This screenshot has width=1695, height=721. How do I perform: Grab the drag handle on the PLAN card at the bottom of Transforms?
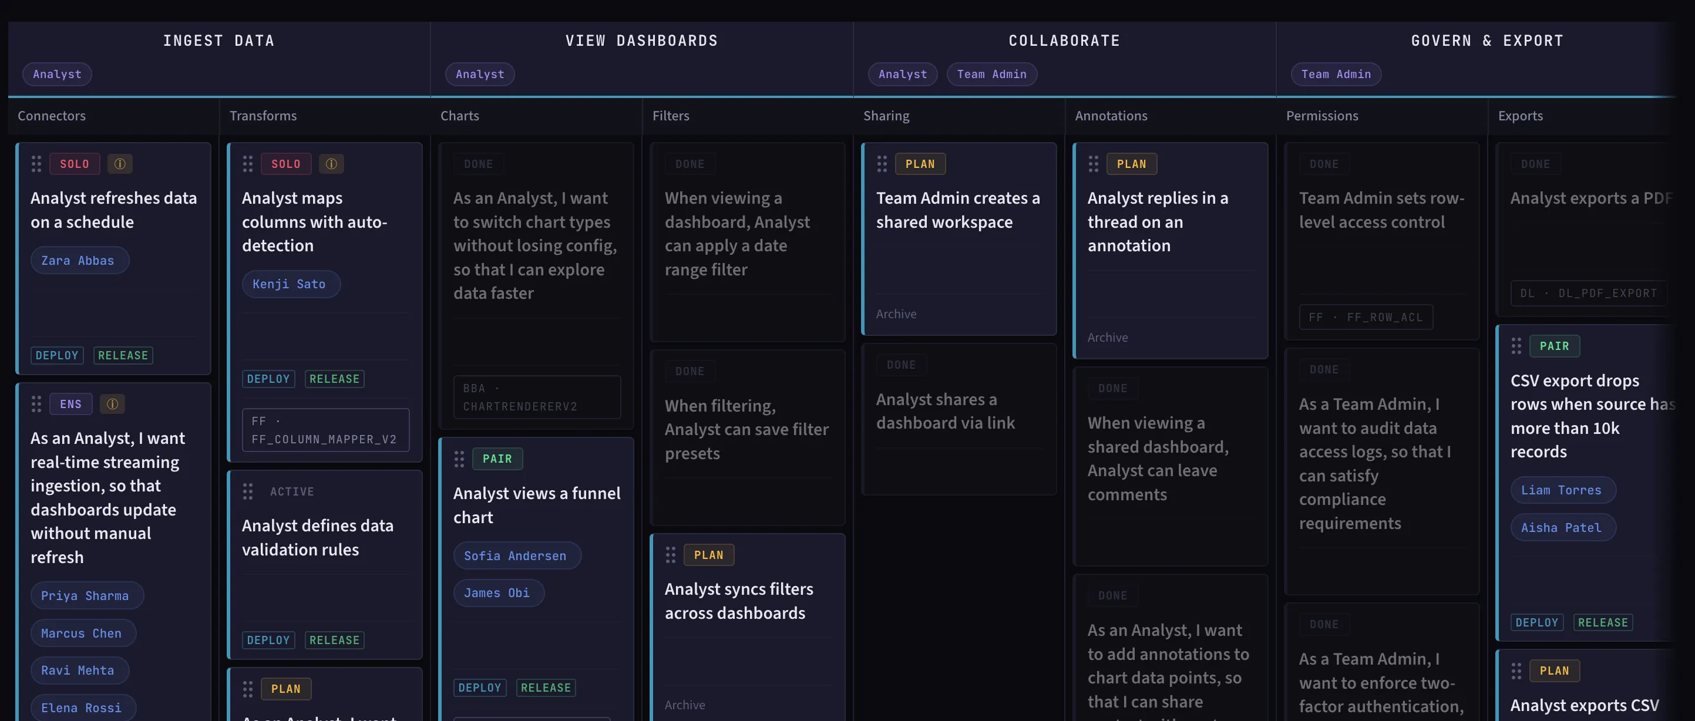[x=247, y=689]
